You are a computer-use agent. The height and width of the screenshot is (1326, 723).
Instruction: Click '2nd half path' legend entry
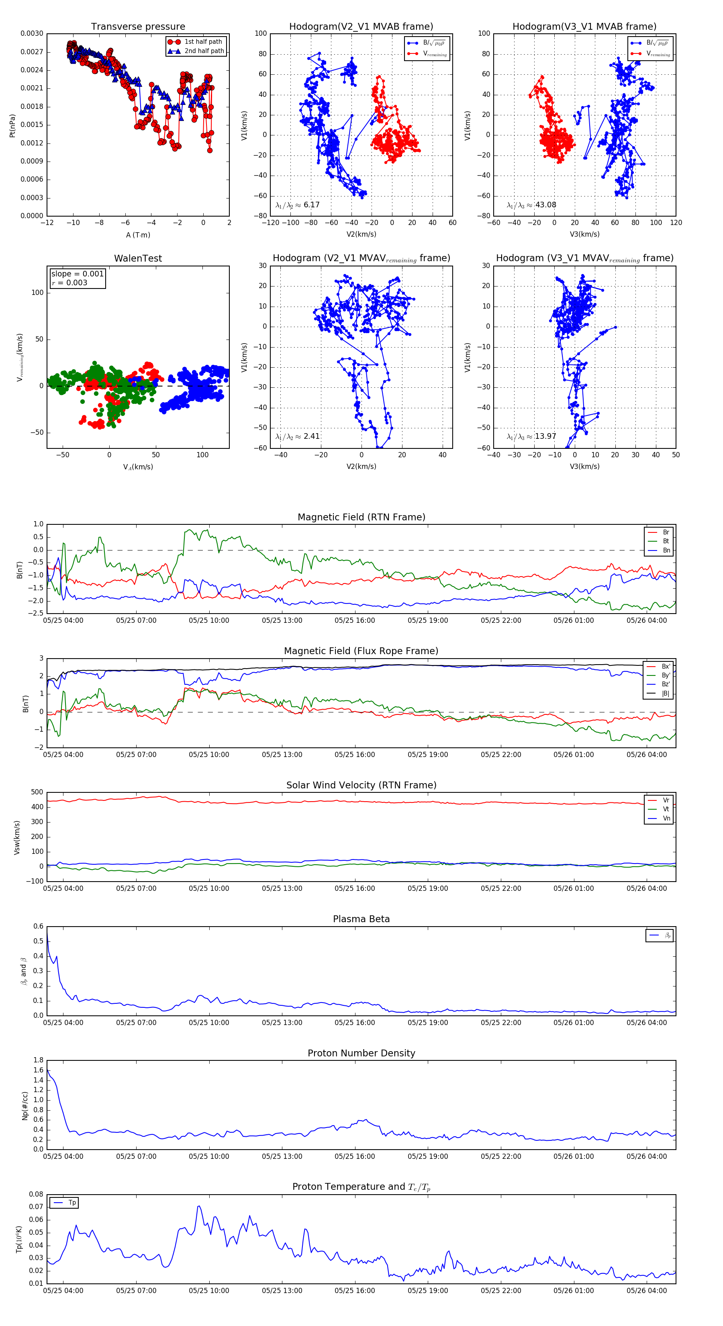(x=196, y=51)
